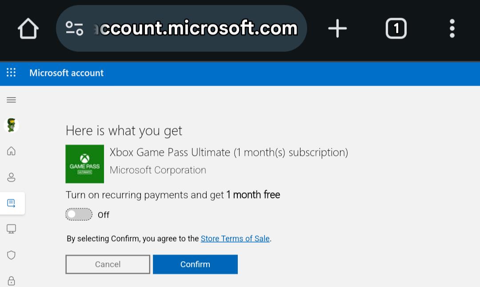Open Devices via the monitor icon
Viewport: 480px width, 287px height.
click(x=11, y=229)
